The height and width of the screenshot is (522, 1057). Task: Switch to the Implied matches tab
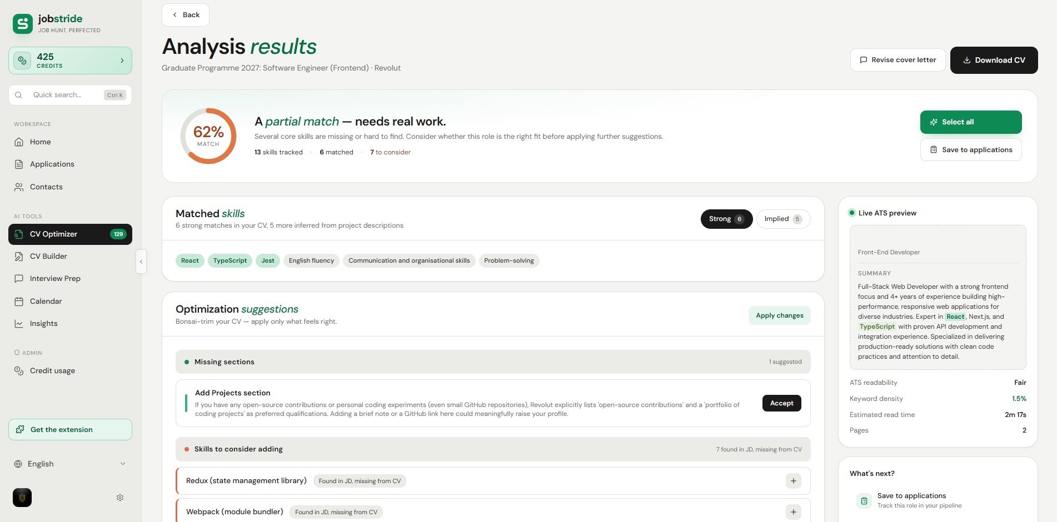tap(784, 219)
